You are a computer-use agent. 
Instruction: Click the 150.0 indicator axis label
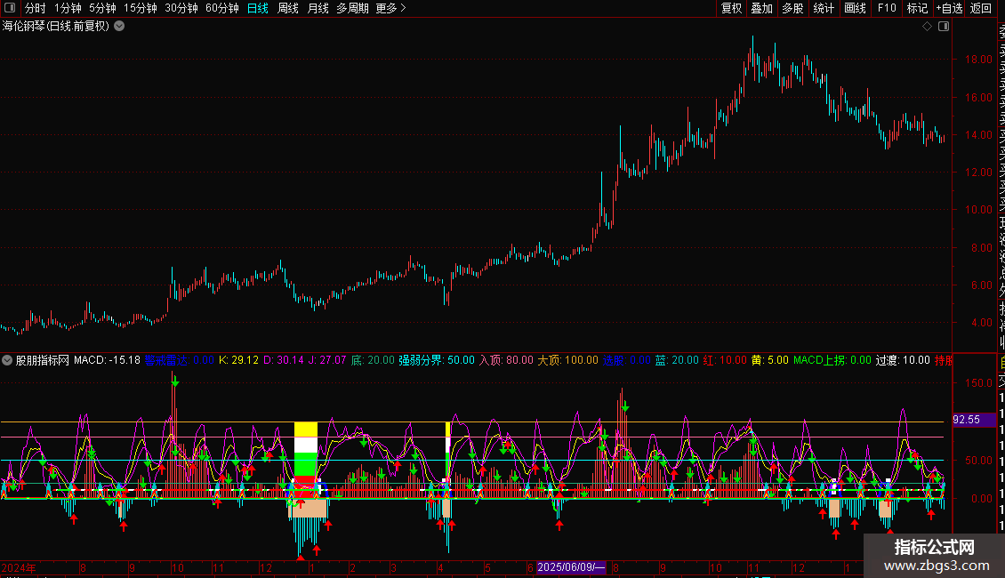978,383
